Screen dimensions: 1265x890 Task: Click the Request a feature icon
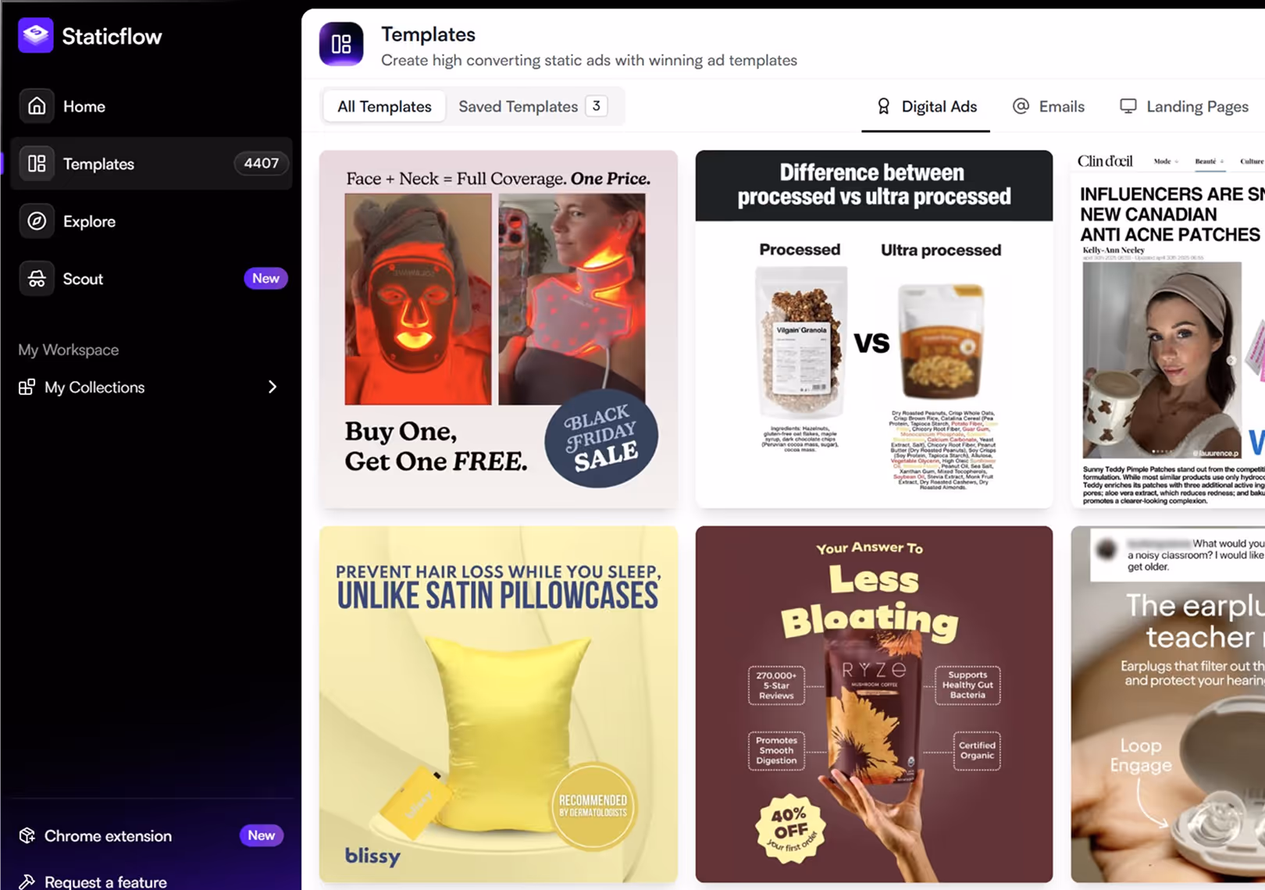pos(27,881)
